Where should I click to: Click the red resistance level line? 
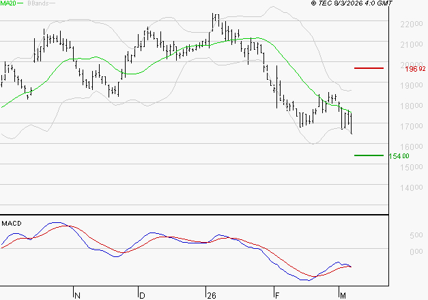point(369,68)
